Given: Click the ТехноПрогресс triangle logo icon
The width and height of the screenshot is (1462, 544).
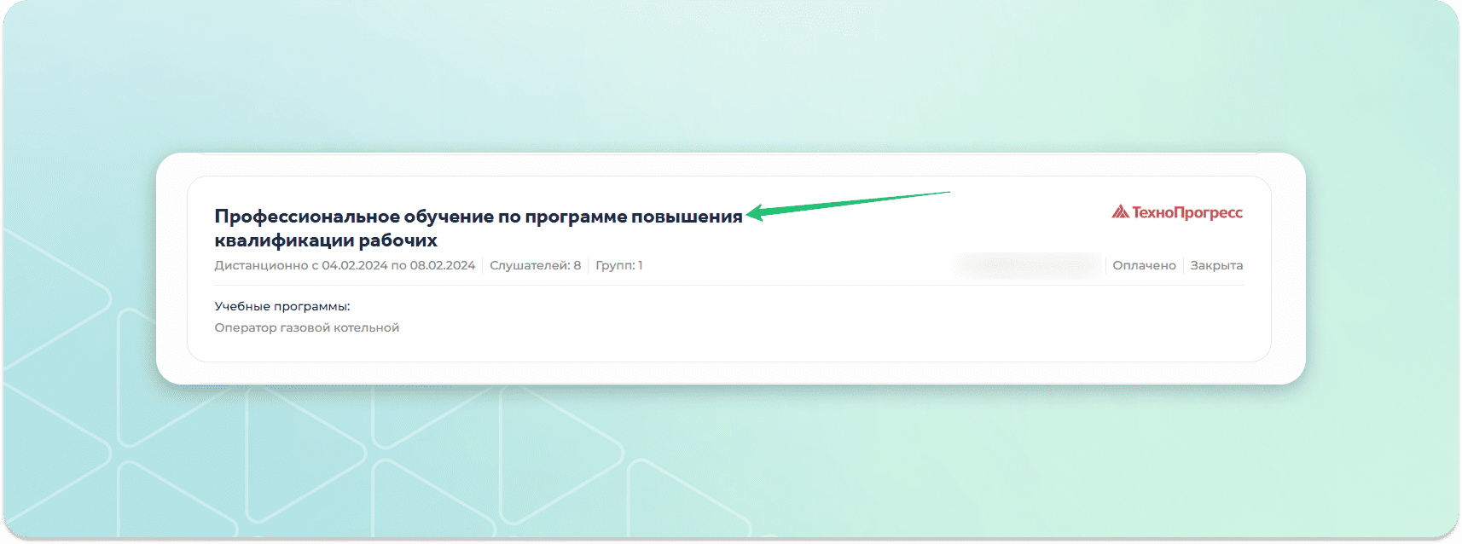Looking at the screenshot, I should (1120, 211).
